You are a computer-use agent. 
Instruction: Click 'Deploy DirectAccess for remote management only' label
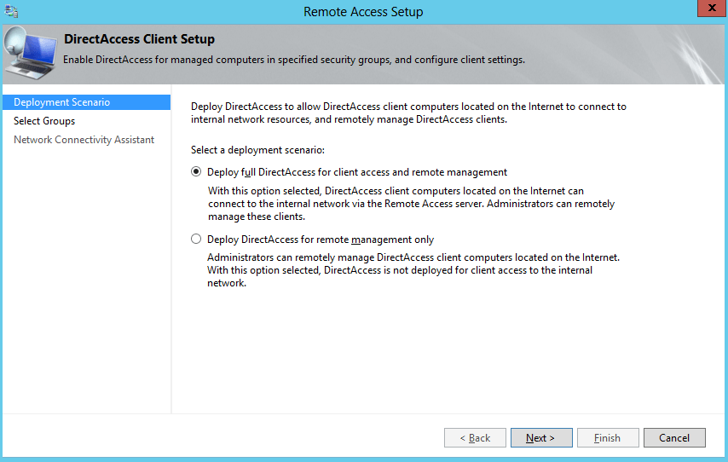tap(321, 240)
